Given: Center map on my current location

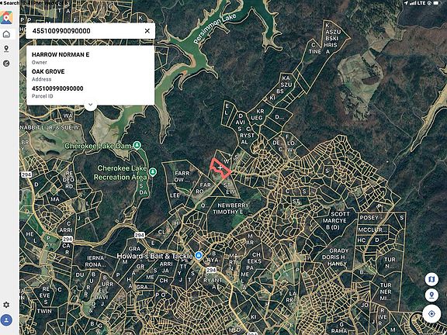Looking at the screenshot, I should 431,313.
